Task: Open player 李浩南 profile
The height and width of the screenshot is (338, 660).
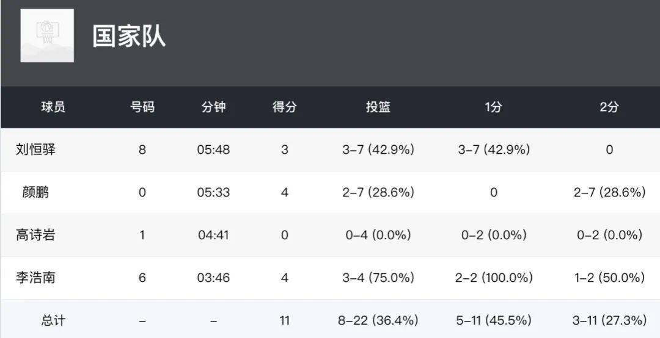Action: [x=36, y=278]
